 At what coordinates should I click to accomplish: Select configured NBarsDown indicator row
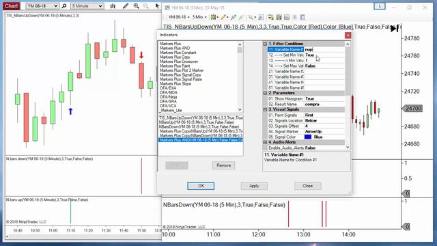[x=201, y=126]
